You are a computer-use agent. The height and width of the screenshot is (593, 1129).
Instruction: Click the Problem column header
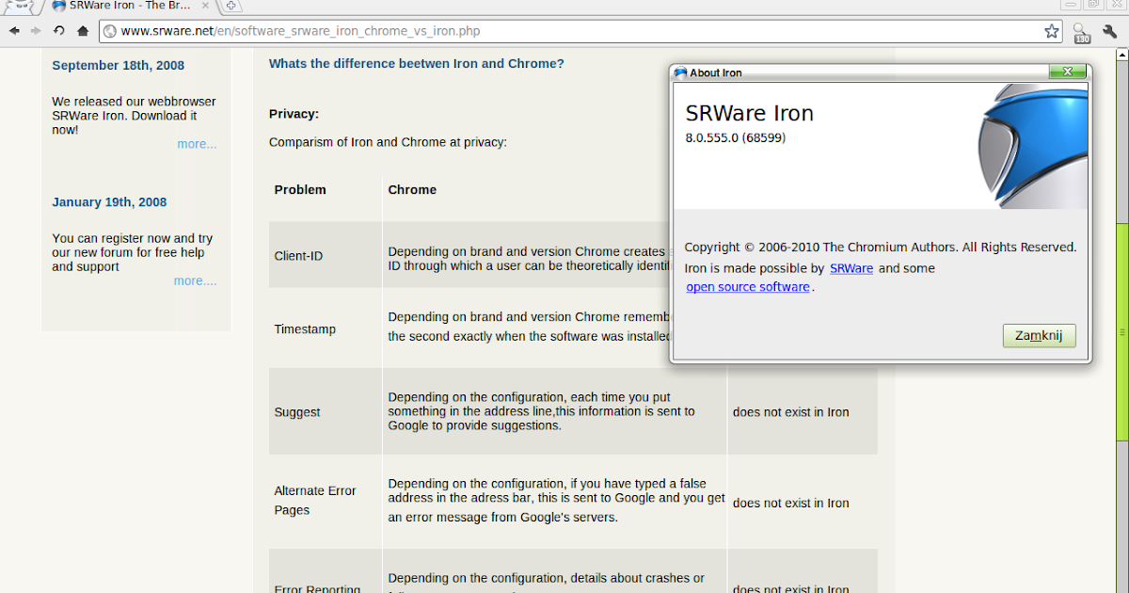pyautogui.click(x=300, y=190)
